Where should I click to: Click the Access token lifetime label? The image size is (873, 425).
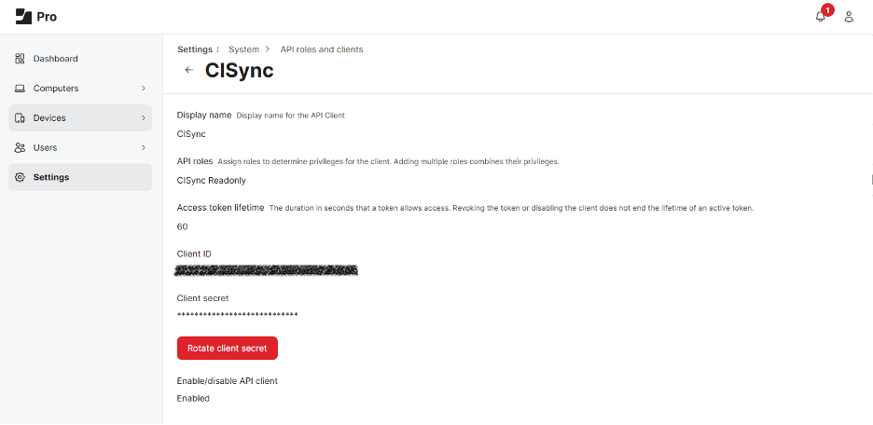[220, 208]
